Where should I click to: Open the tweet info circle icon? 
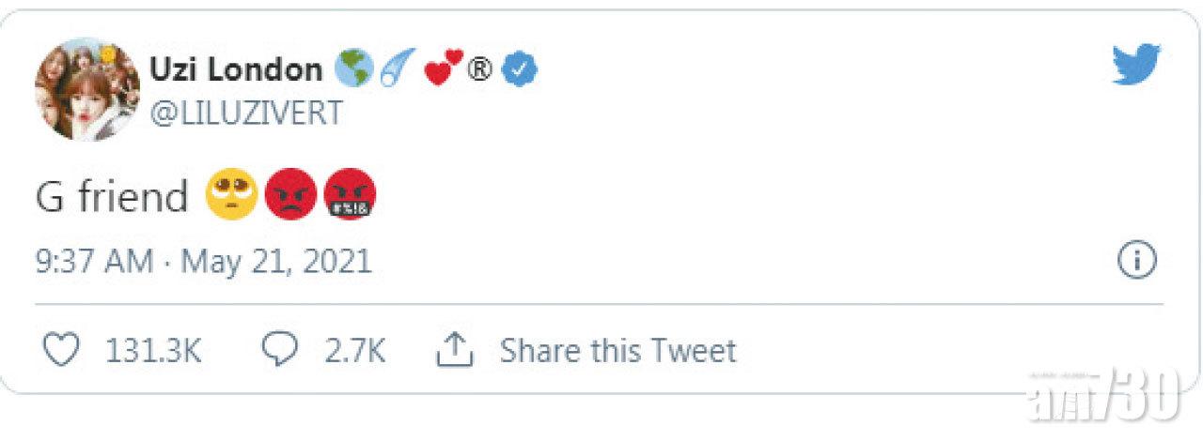point(1135,261)
